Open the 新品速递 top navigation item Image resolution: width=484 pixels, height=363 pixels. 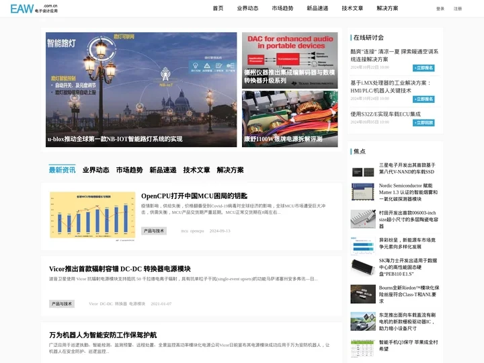[317, 8]
